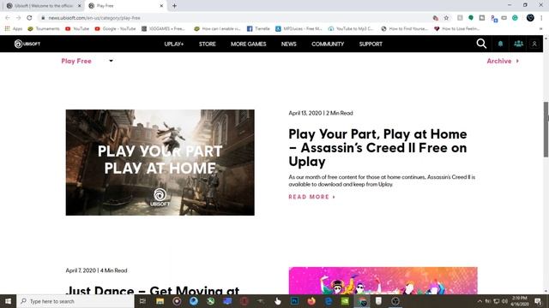Open the Archive link
The width and height of the screenshot is (549, 308).
tap(503, 61)
